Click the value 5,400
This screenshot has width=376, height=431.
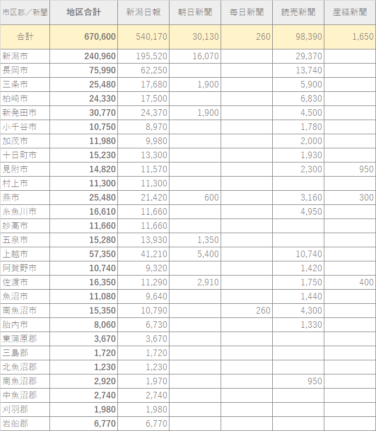[x=208, y=254]
